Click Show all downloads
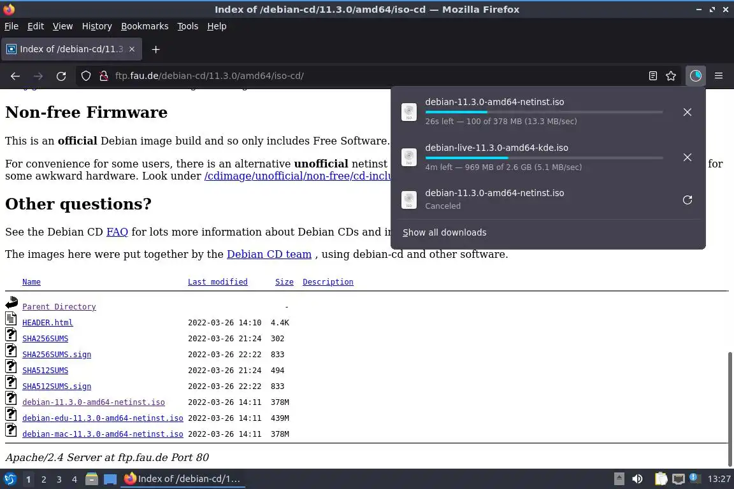The width and height of the screenshot is (734, 489). (x=444, y=232)
